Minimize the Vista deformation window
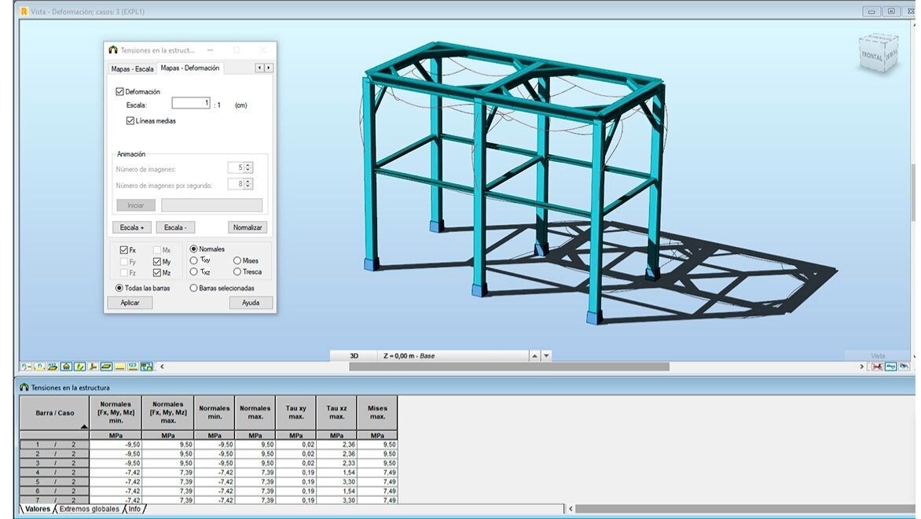The height and width of the screenshot is (519, 921). tap(871, 11)
